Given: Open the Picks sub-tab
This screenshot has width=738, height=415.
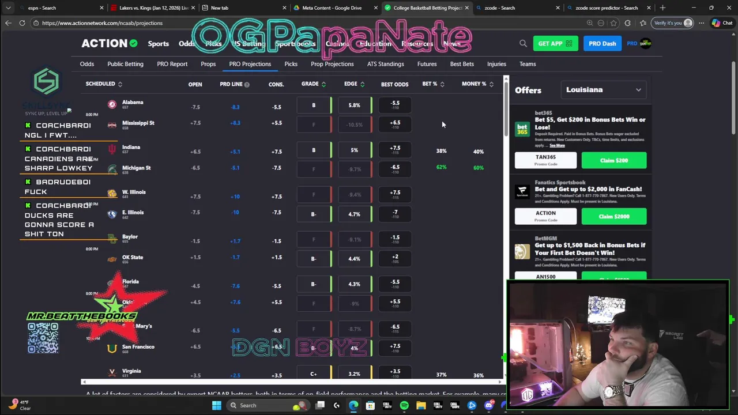Looking at the screenshot, I should coord(291,64).
